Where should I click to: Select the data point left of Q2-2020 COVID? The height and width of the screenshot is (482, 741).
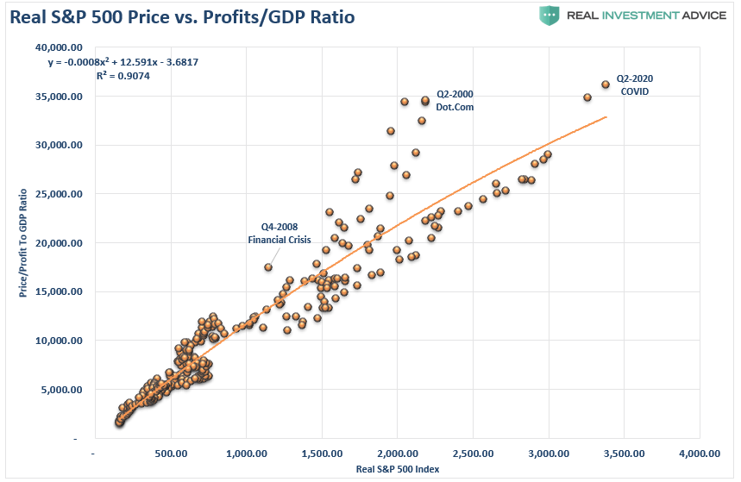point(587,97)
